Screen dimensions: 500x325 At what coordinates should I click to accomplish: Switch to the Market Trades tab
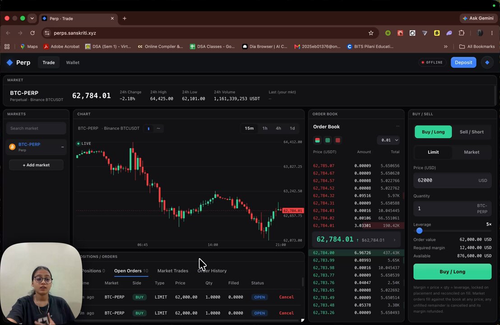coord(173,271)
